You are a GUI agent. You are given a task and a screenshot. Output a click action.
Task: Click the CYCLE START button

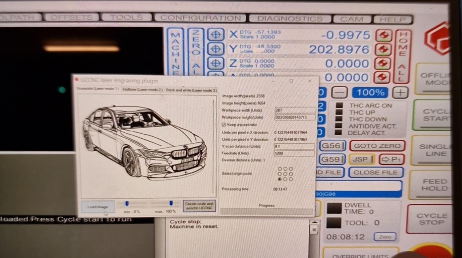(433, 115)
